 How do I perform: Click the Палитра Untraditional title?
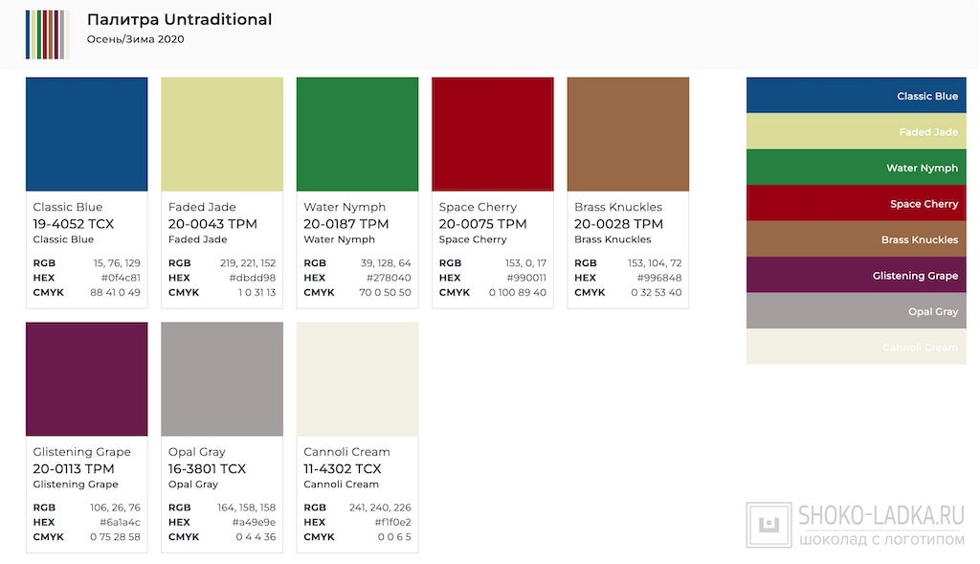point(179,19)
